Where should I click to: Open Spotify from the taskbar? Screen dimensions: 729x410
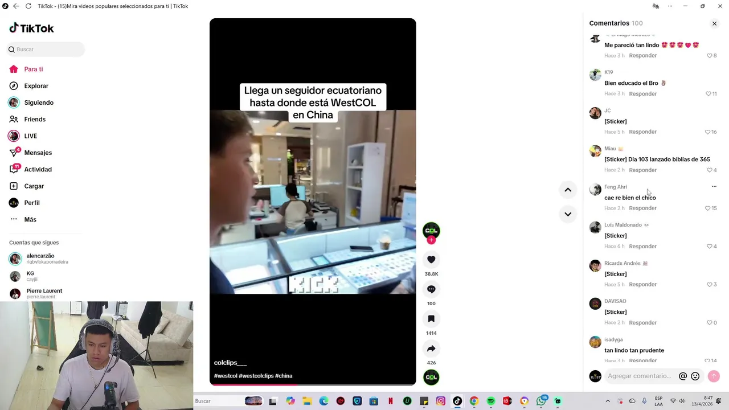click(491, 401)
